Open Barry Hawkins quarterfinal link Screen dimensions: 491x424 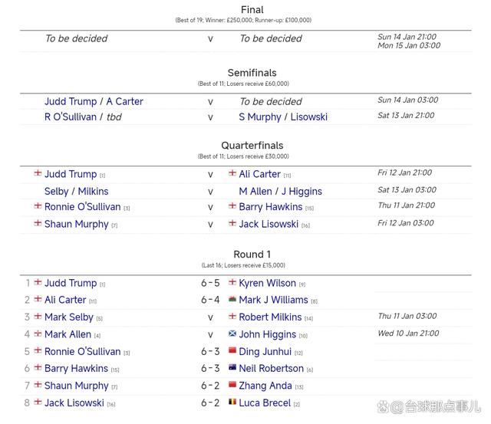pos(271,207)
